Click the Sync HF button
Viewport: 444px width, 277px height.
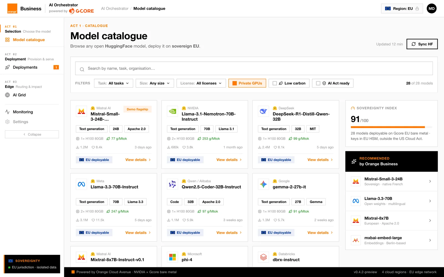[422, 44]
